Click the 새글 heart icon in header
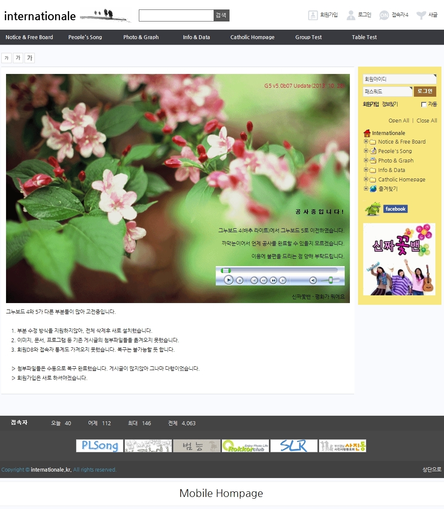Image resolution: width=444 pixels, height=509 pixels. point(421,15)
